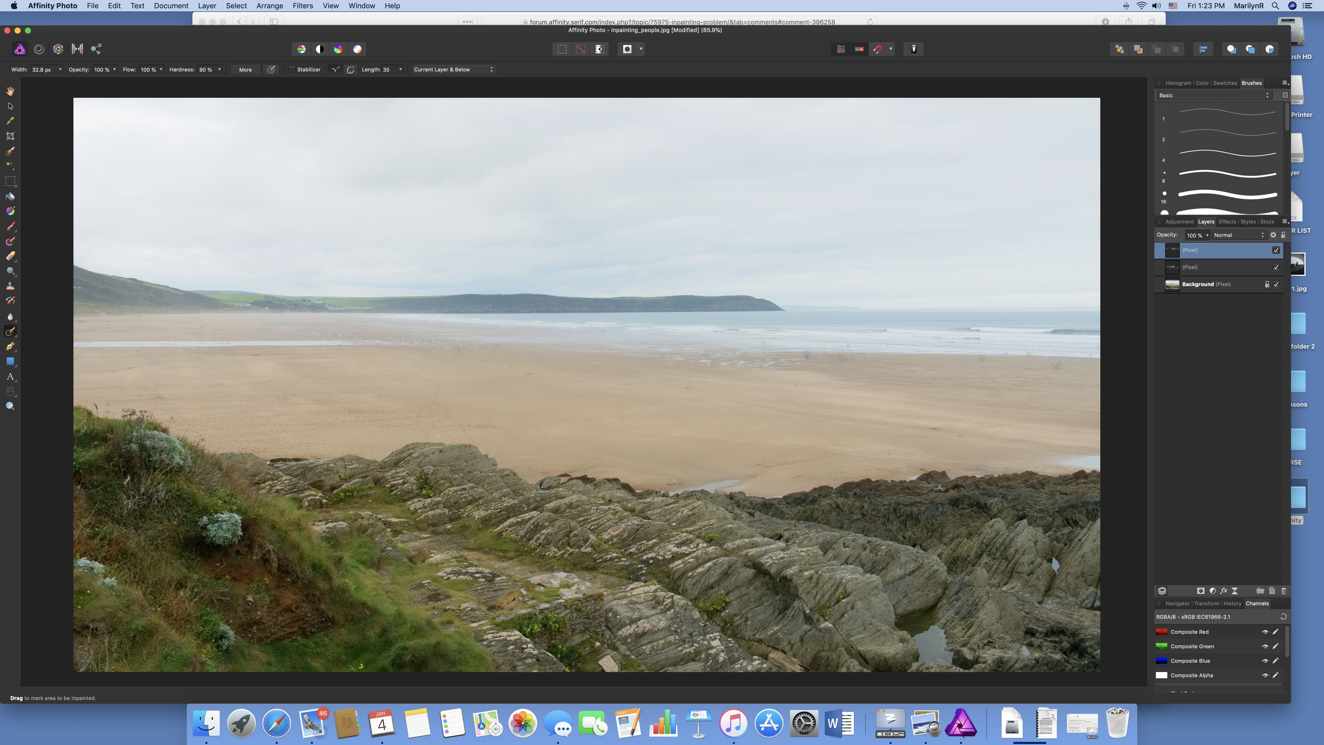Image resolution: width=1324 pixels, height=745 pixels.
Task: Switch to the Develop persona
Action: tap(58, 49)
